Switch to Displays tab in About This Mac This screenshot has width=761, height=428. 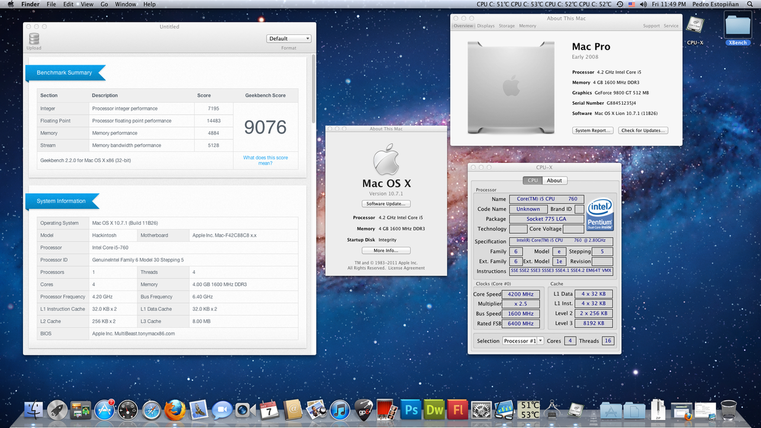[x=486, y=26]
